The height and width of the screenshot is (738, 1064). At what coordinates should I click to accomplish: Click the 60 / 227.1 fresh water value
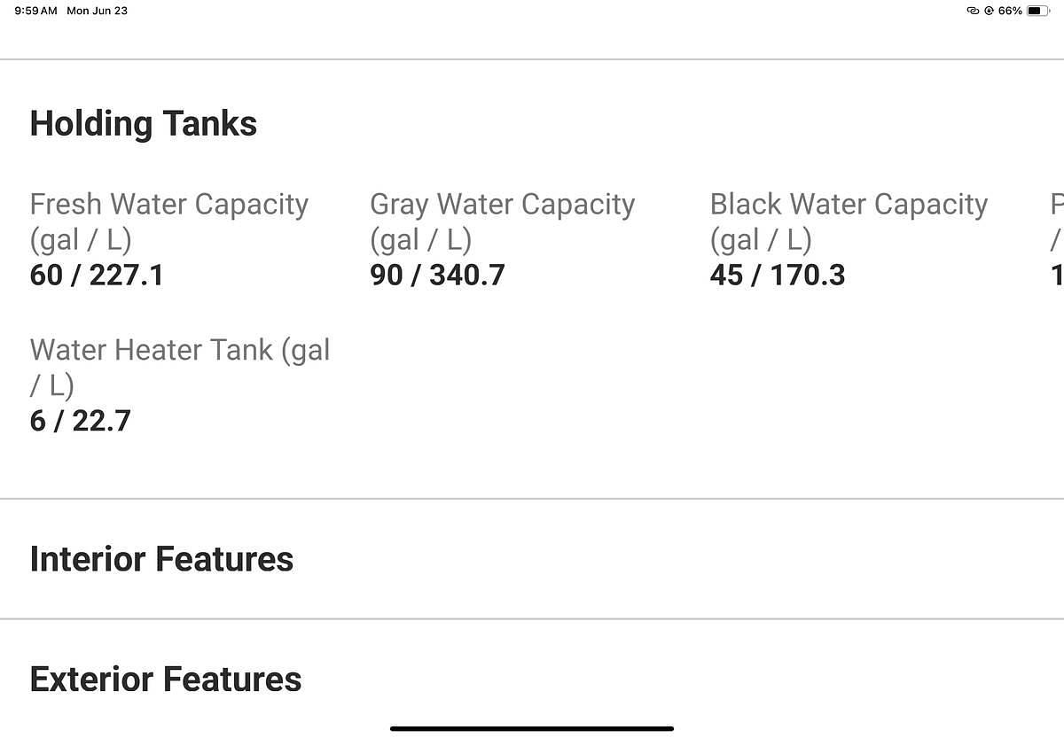point(97,276)
